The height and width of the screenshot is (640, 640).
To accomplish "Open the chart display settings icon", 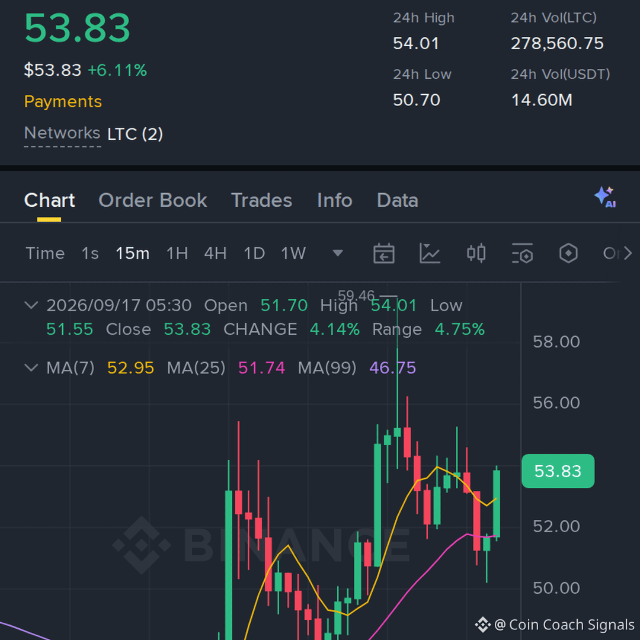I will click(x=522, y=253).
